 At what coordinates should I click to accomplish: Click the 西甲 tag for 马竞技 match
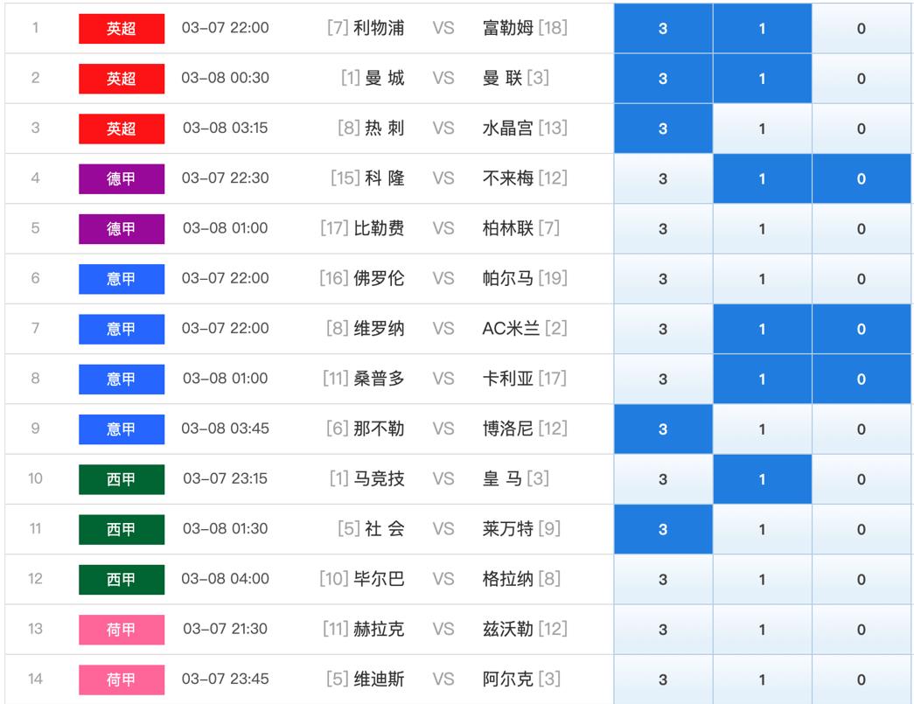(122, 479)
